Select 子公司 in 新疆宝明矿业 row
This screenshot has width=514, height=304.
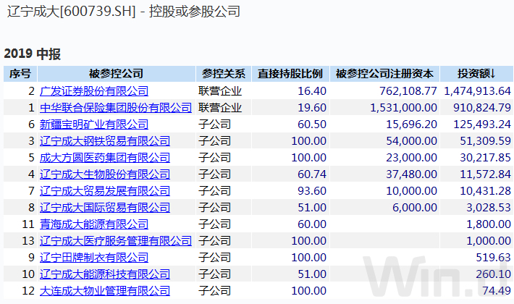coord(214,124)
